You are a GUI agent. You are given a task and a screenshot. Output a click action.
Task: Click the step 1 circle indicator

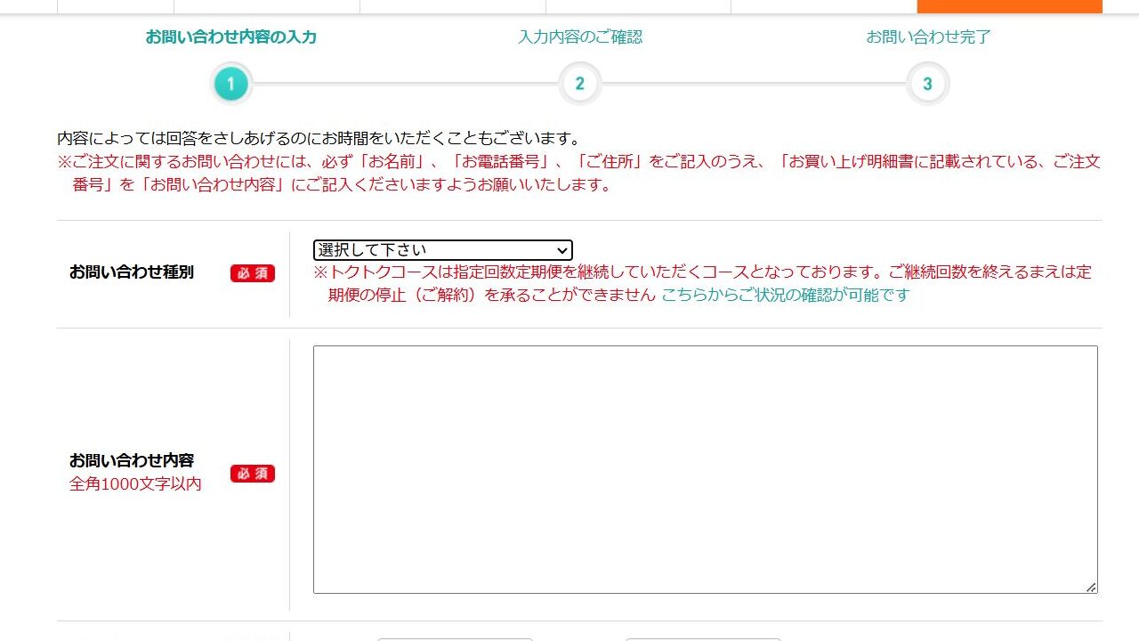pyautogui.click(x=230, y=84)
